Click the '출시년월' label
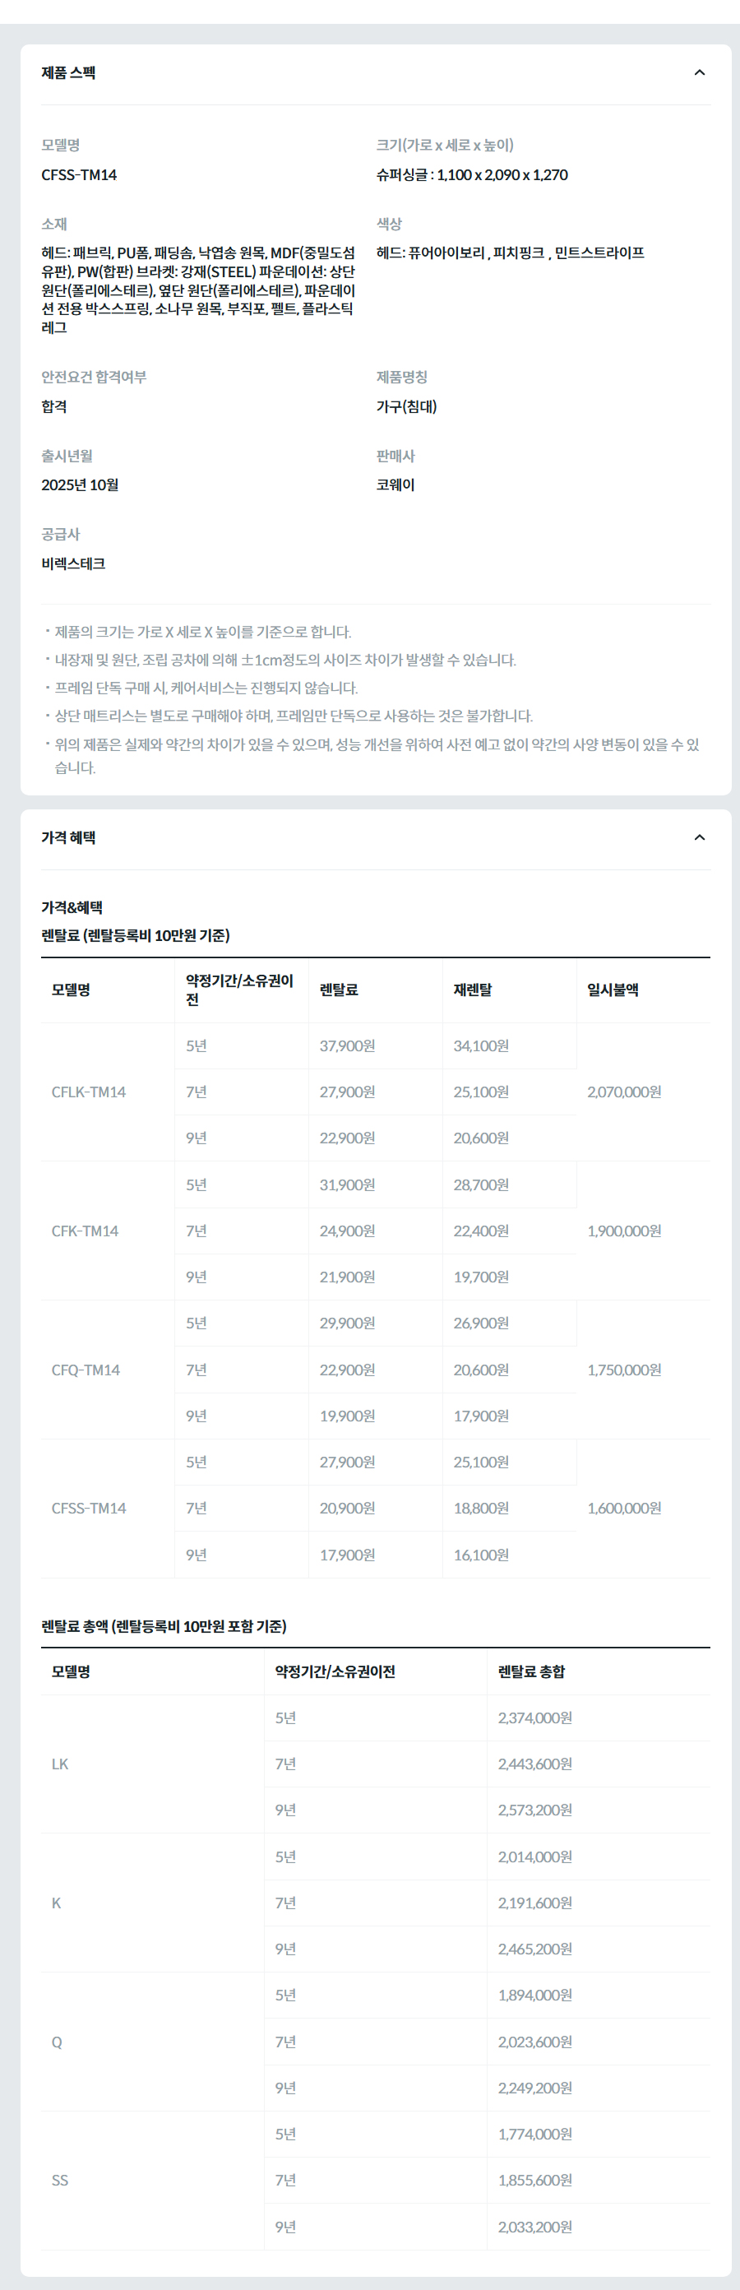Image resolution: width=740 pixels, height=2290 pixels. coord(67,456)
